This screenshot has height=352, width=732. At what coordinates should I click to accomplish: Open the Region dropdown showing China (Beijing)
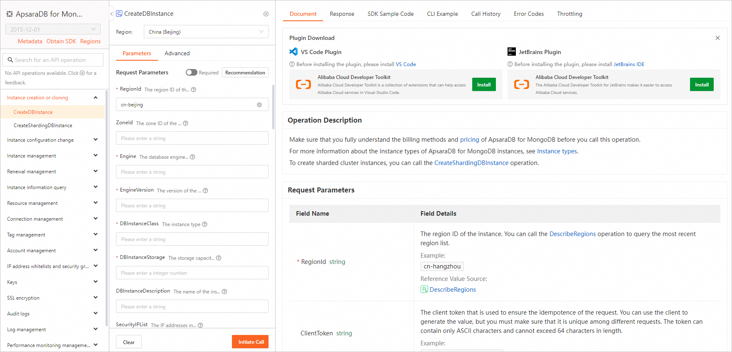point(206,32)
